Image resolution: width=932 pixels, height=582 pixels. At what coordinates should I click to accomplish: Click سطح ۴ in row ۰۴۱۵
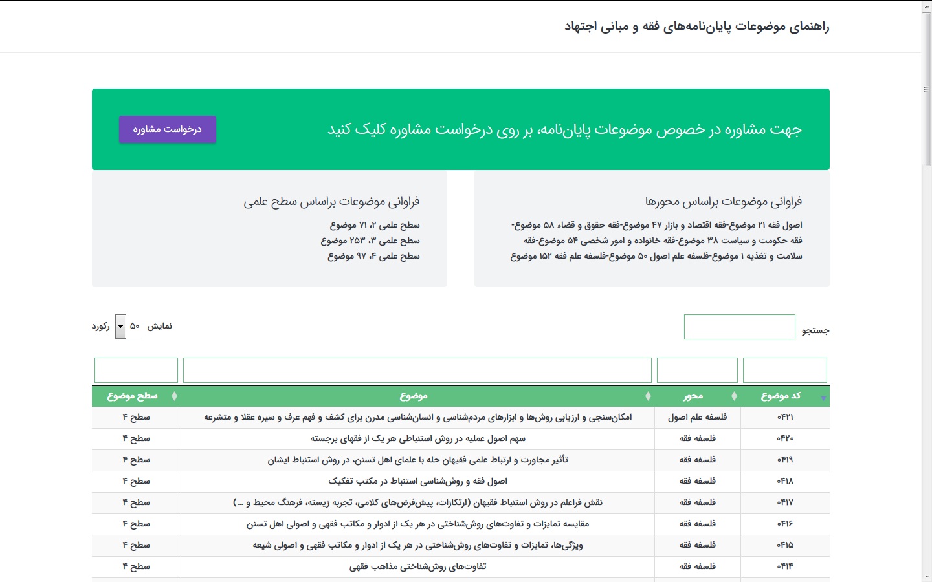point(137,546)
